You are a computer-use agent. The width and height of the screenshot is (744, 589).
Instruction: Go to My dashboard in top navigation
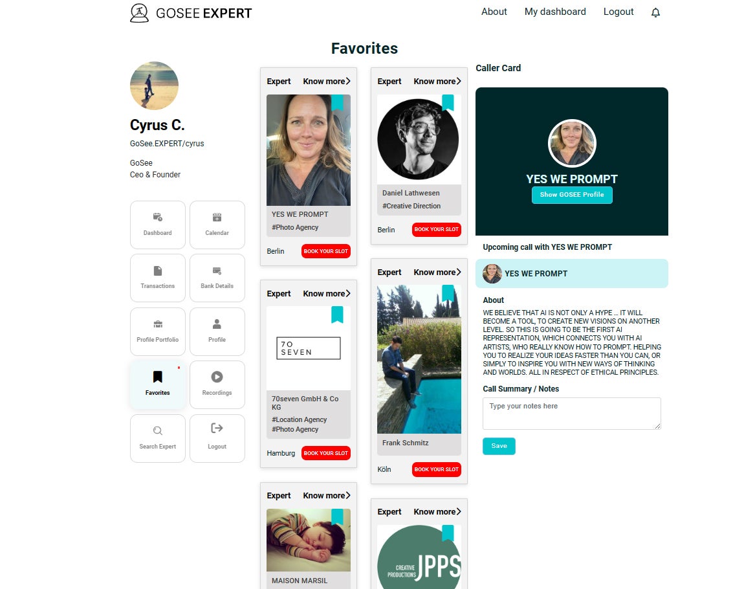click(x=555, y=12)
